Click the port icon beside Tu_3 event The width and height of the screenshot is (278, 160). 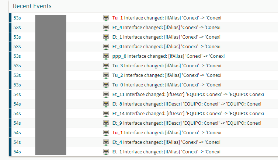(106, 66)
